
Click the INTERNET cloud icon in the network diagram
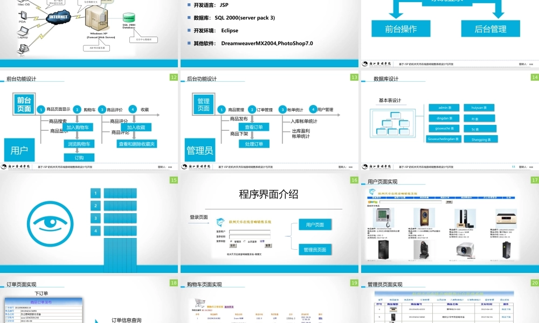tap(59, 17)
